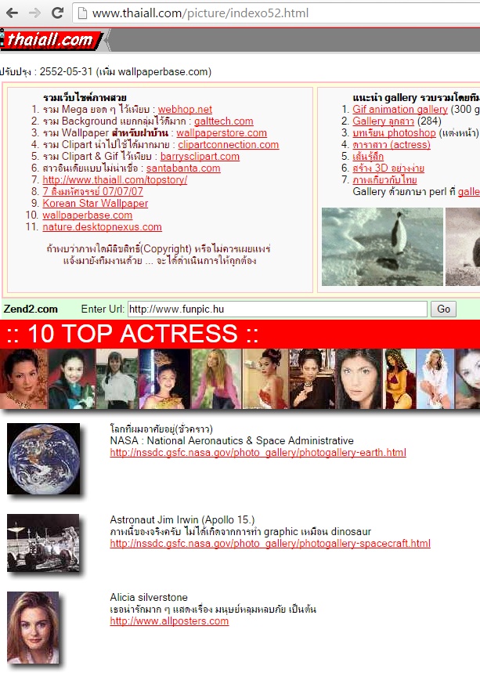Click the Enter Url text field
480x673 pixels.
276,309
